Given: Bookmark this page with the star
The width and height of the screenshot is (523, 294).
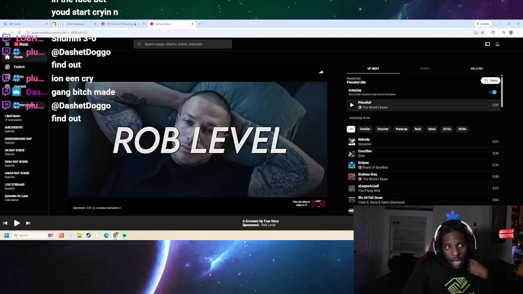Looking at the screenshot, I should (483, 33).
